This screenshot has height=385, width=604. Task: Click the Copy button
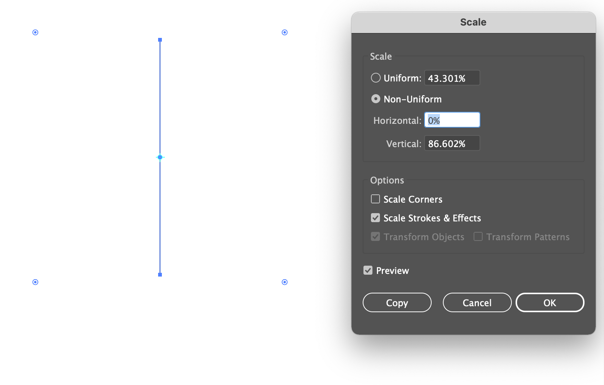(397, 302)
